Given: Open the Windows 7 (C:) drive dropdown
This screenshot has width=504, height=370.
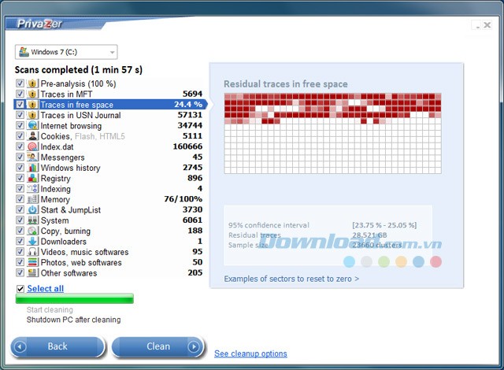Looking at the screenshot, I should coord(66,52).
